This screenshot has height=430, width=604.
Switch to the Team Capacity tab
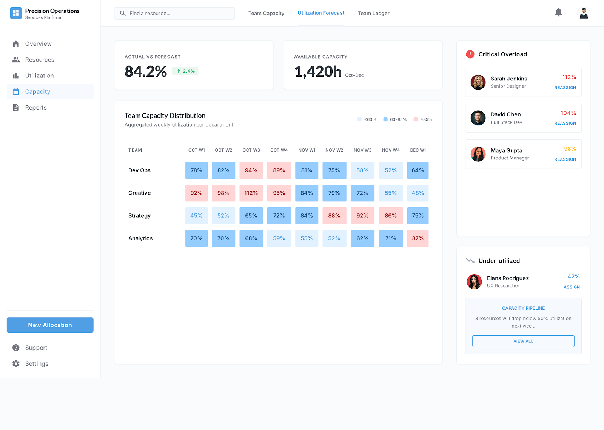(266, 13)
